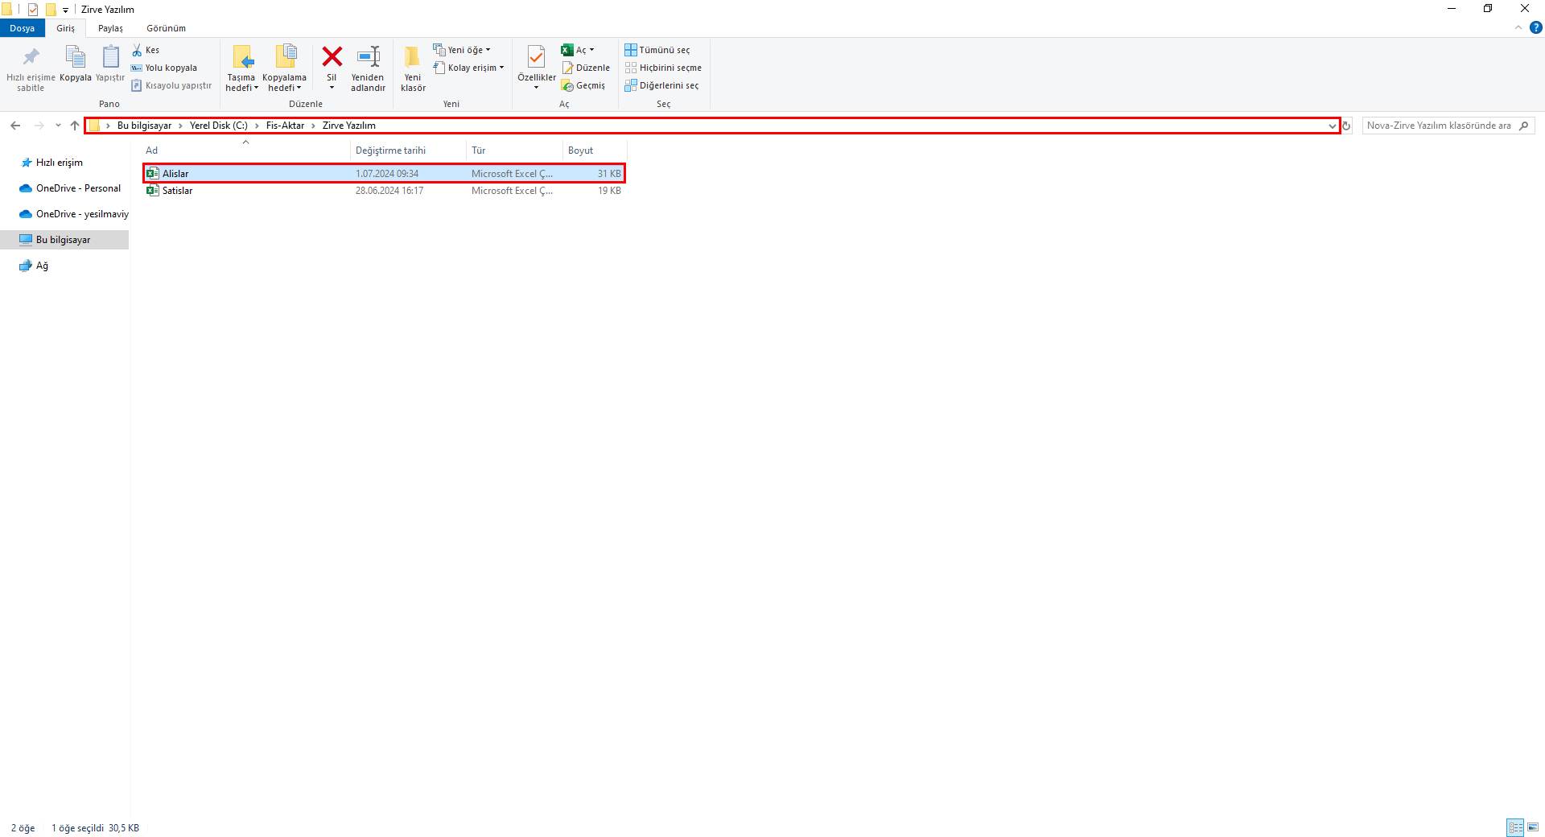Click the red X Sil delete icon

click(x=332, y=57)
